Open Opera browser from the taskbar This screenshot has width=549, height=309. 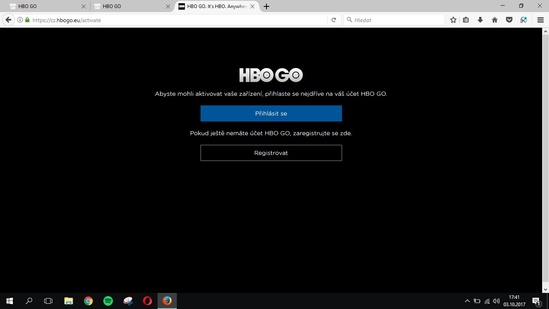tap(147, 301)
